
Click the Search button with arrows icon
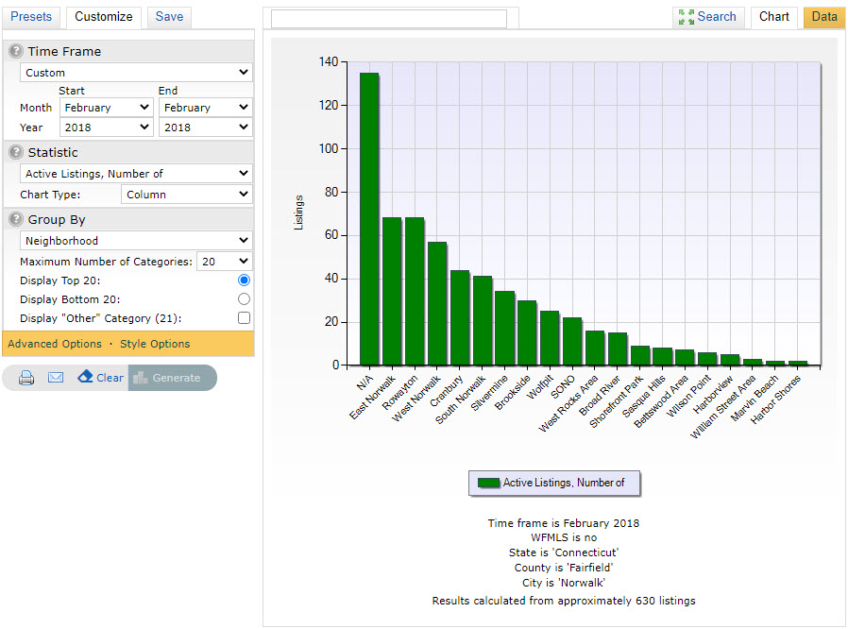(x=707, y=17)
